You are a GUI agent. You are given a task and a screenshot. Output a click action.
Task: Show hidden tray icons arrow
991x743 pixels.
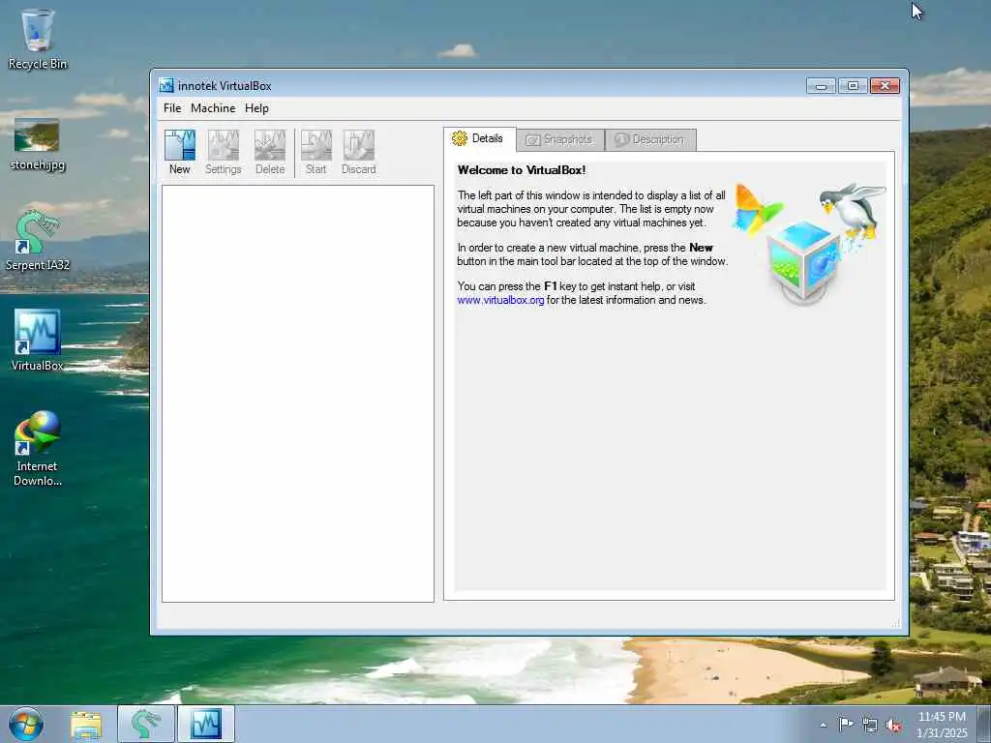click(823, 725)
